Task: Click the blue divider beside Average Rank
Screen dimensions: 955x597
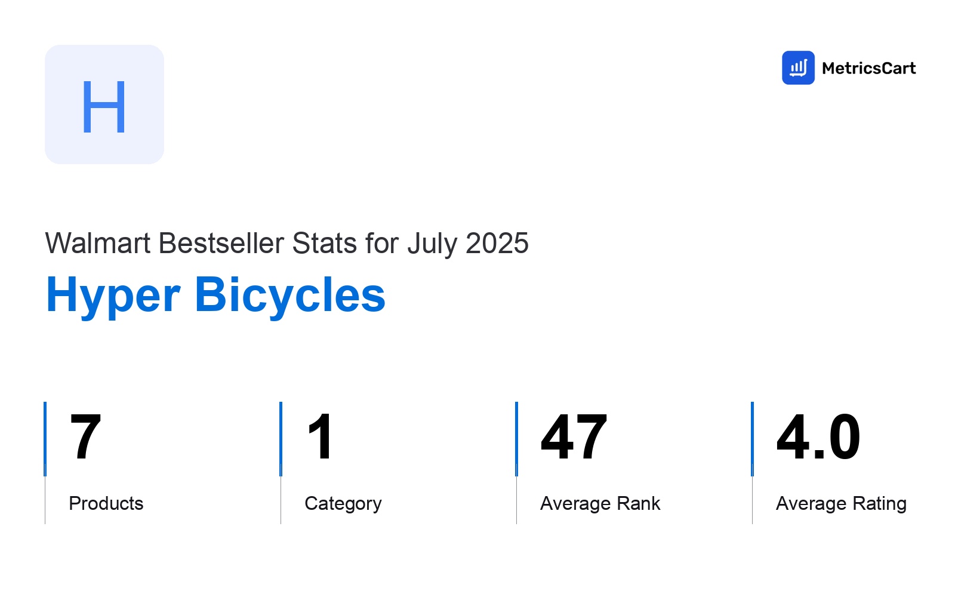Action: pyautogui.click(x=516, y=439)
